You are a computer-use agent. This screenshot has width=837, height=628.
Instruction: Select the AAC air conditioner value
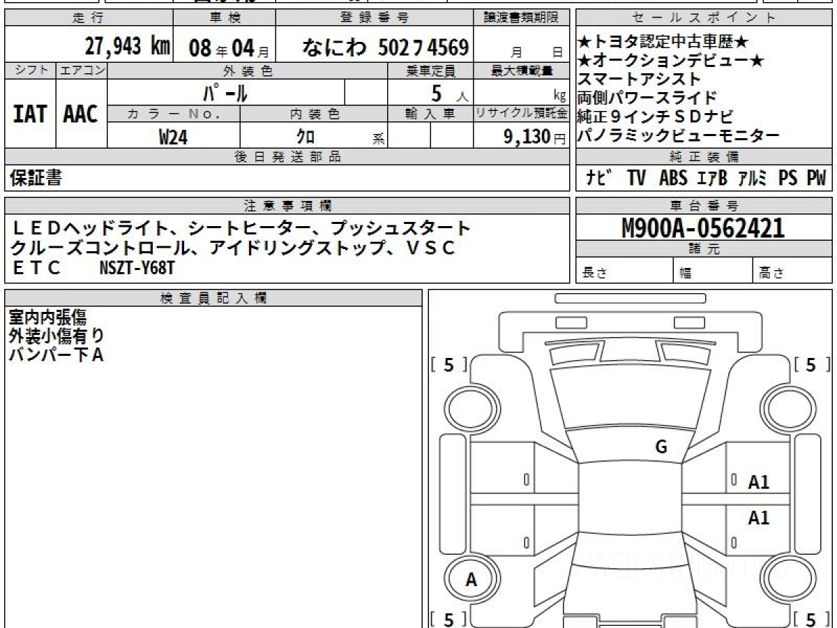pos(81,114)
